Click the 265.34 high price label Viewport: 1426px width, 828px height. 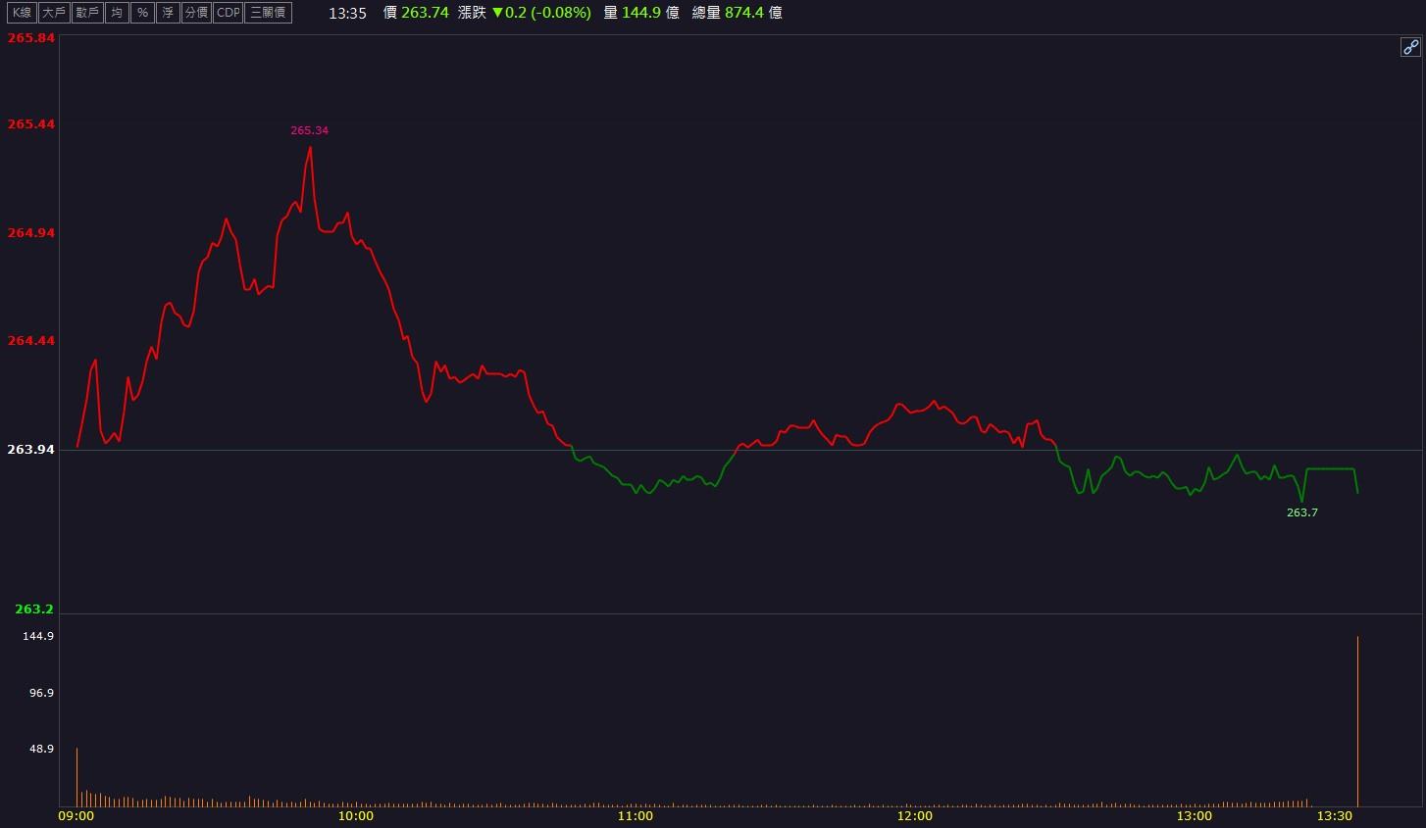pyautogui.click(x=309, y=130)
